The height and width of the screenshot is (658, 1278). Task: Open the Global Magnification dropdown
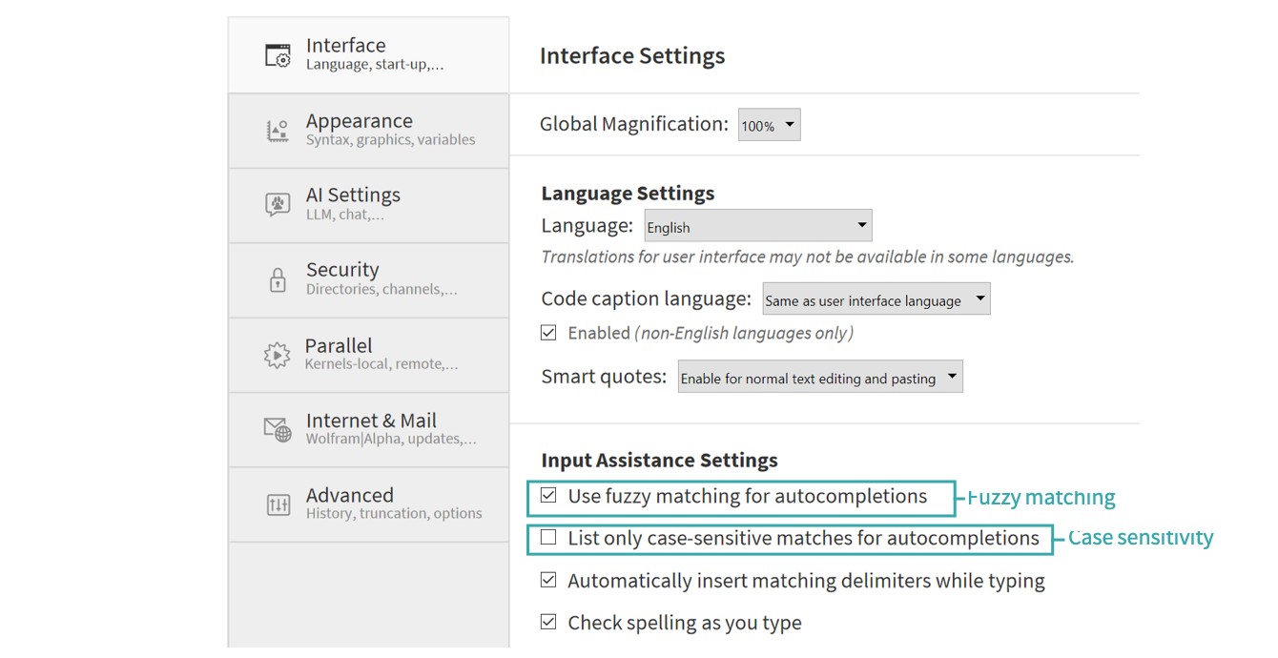(769, 125)
